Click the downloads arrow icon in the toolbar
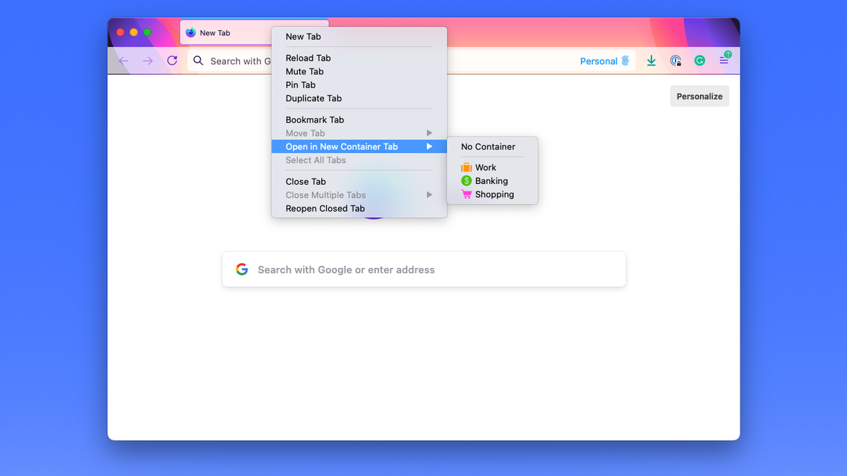Screen dimensions: 847x476 (x=651, y=61)
